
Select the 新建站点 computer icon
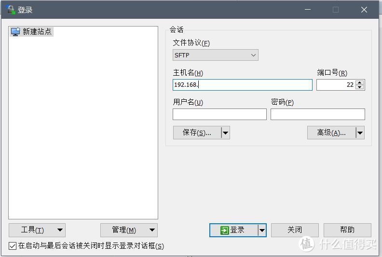[x=15, y=32]
